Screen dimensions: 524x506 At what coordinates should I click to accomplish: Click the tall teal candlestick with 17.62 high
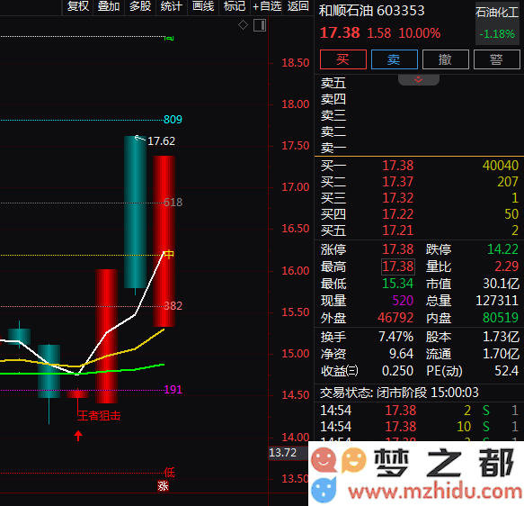click(x=135, y=212)
